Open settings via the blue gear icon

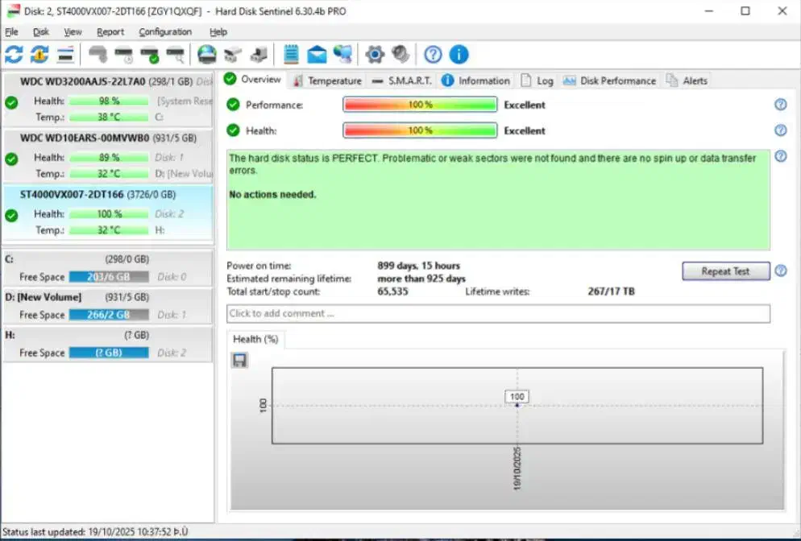point(375,55)
